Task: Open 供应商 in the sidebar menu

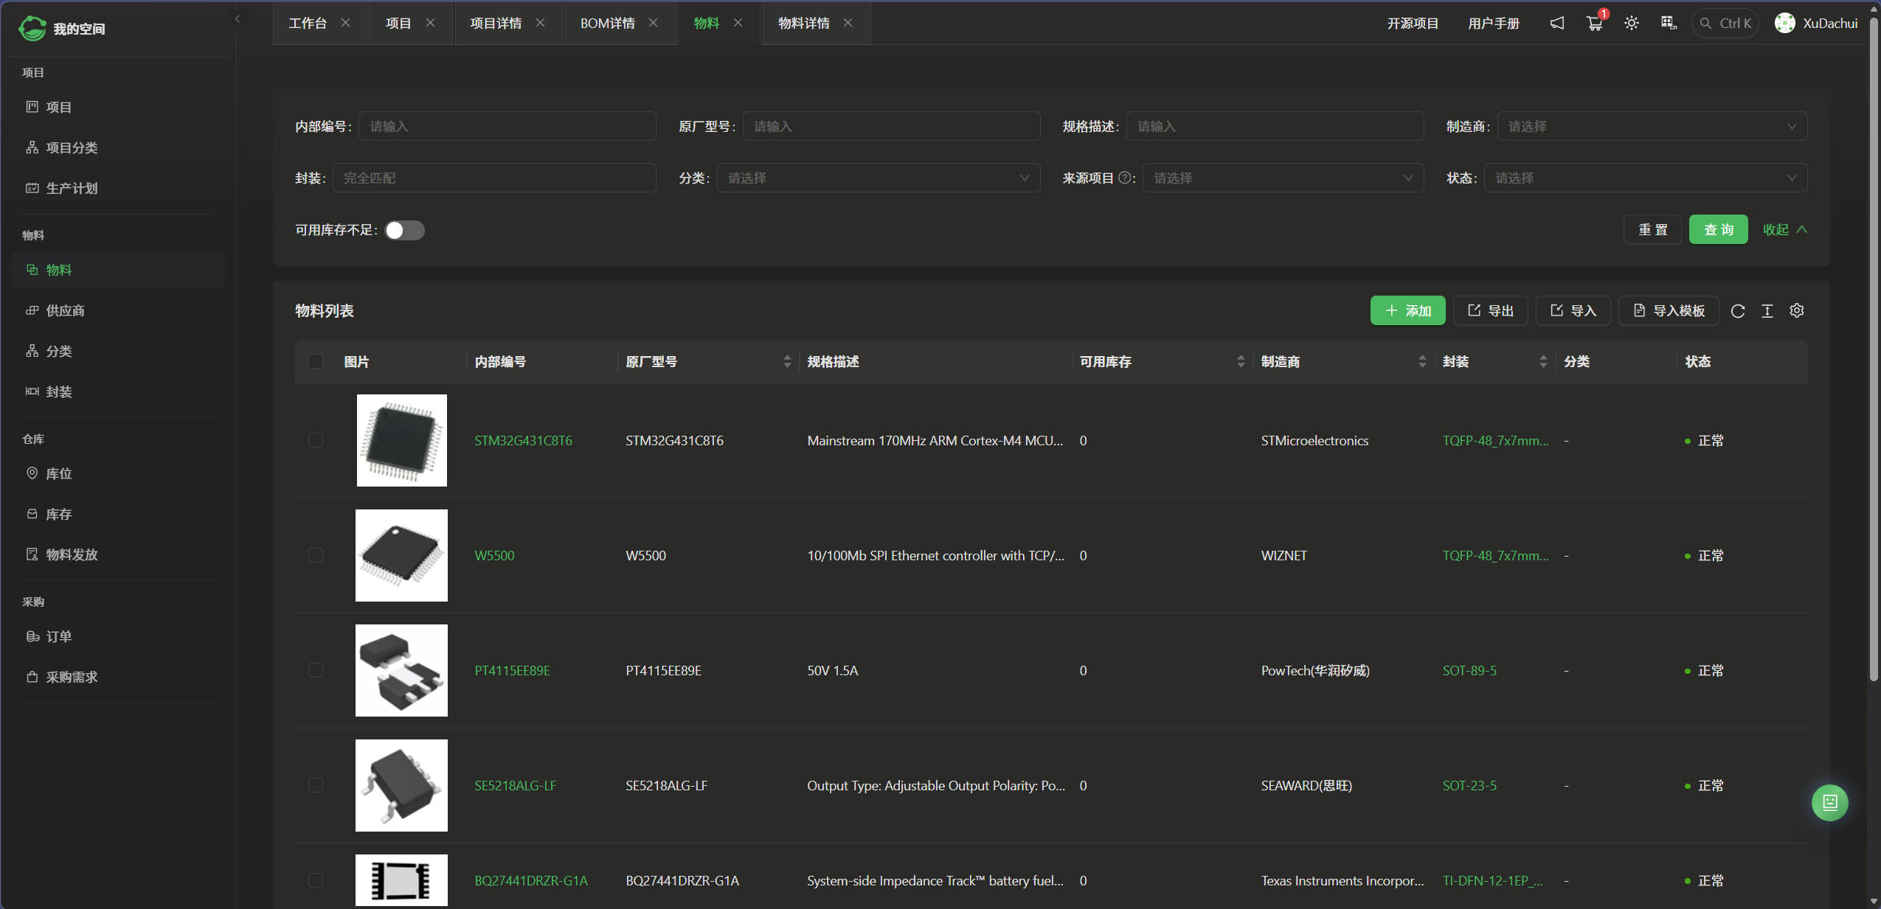Action: [65, 310]
